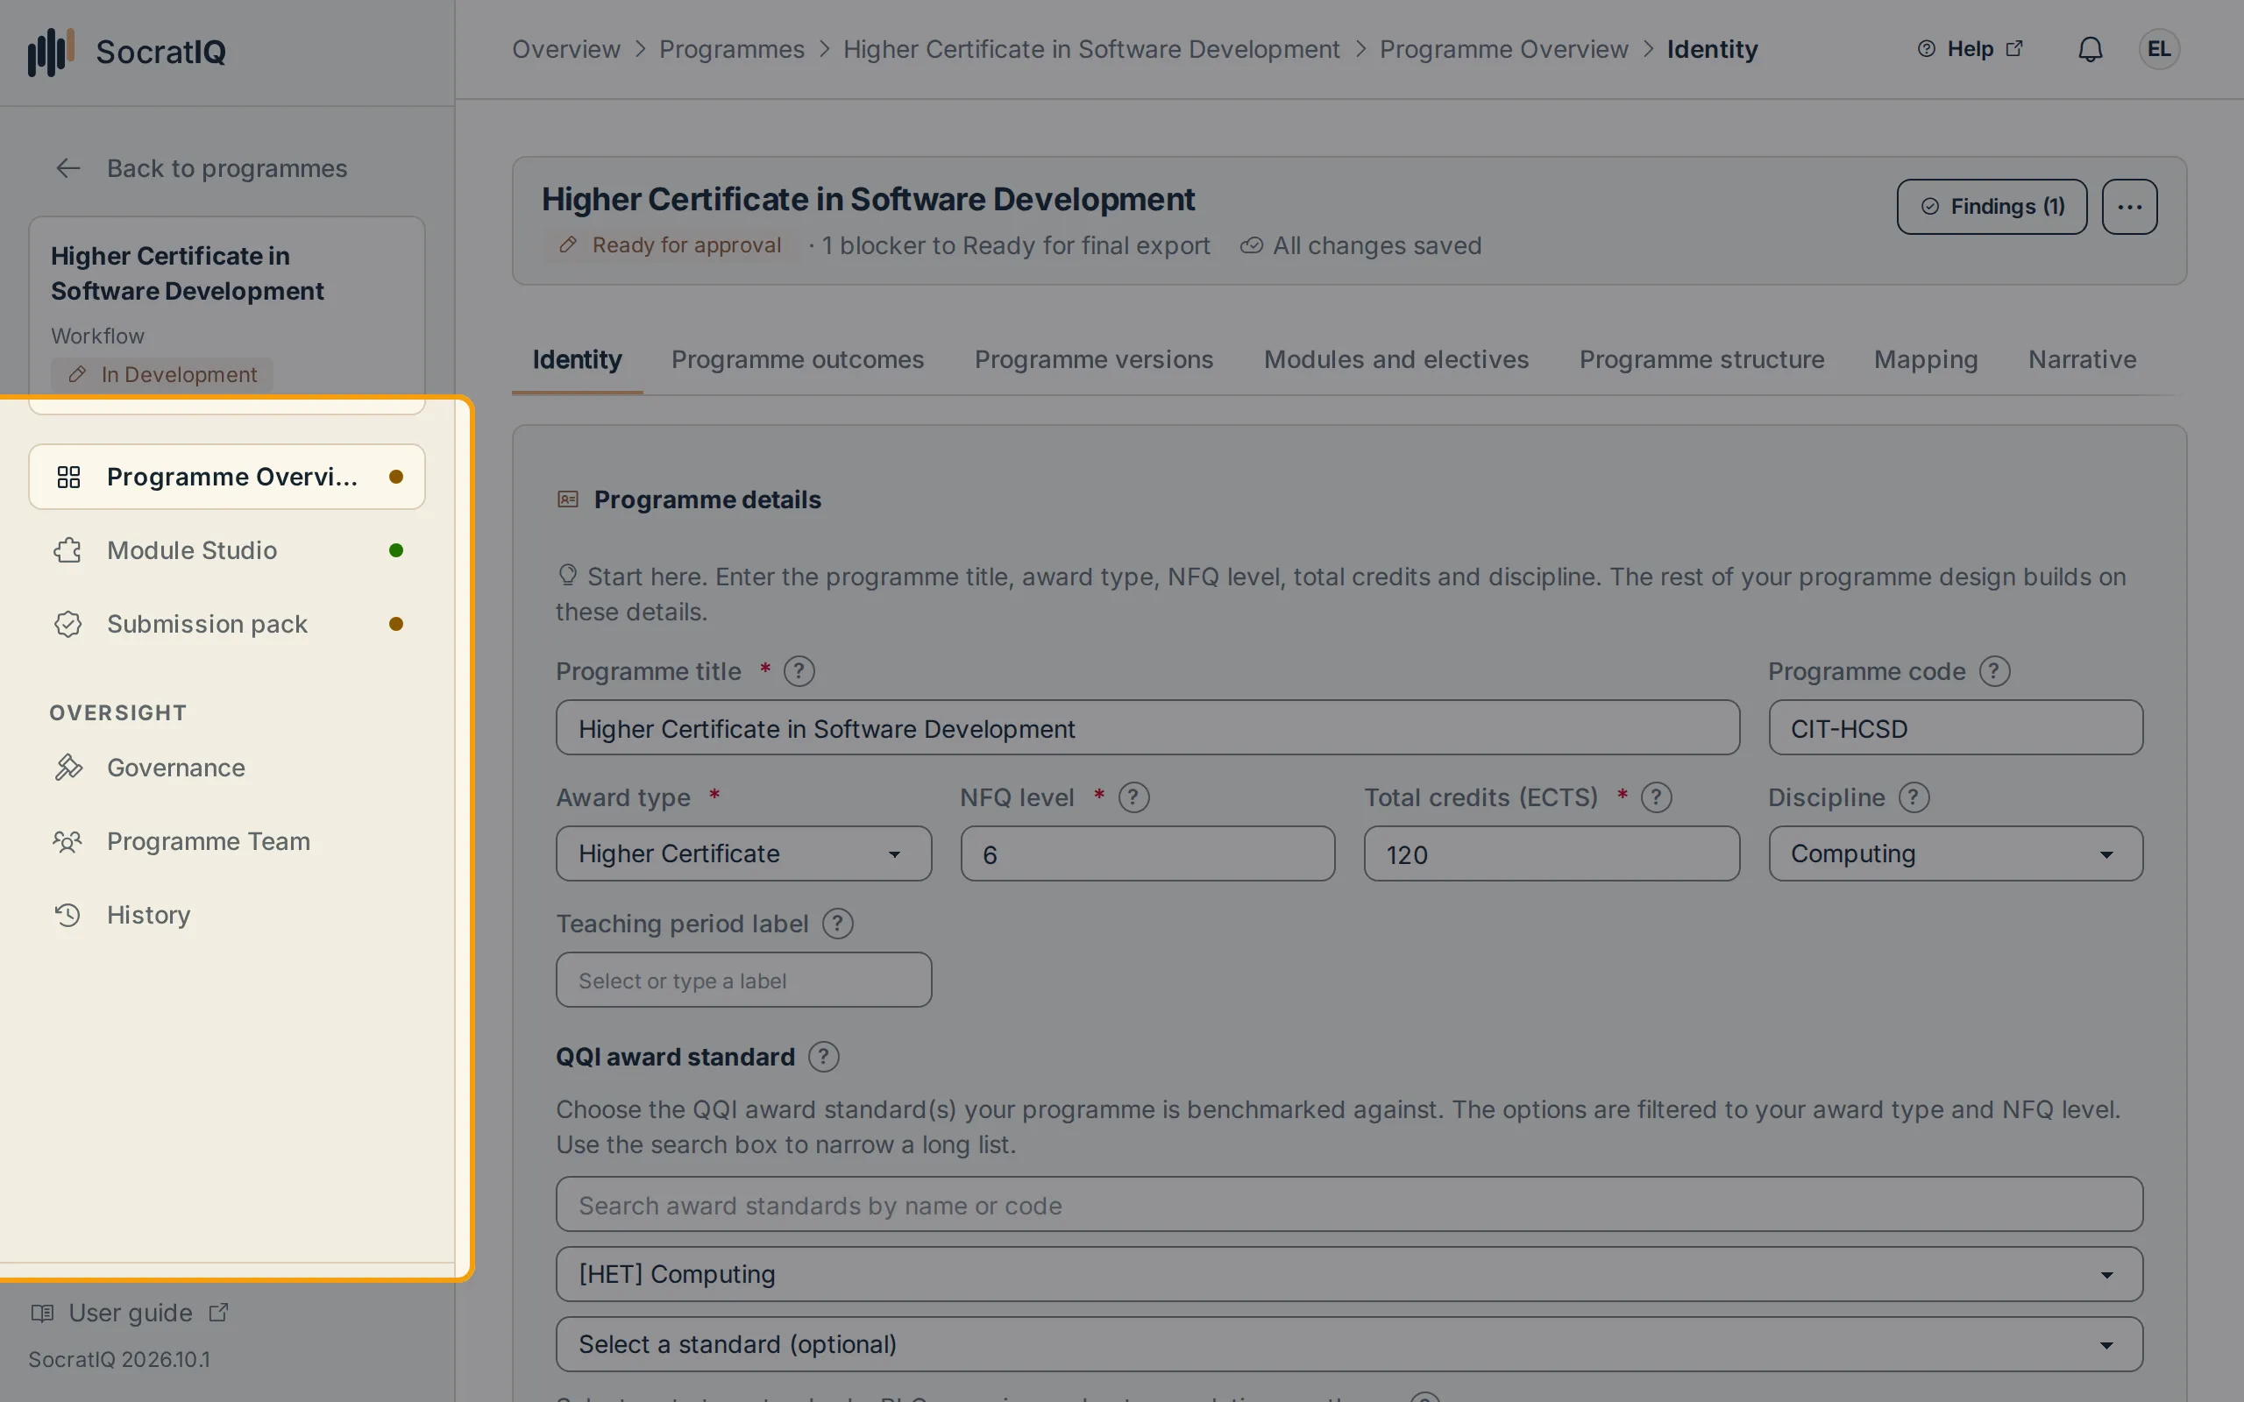Switch to Modules and electives tab

pos(1395,360)
